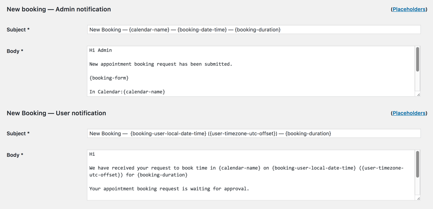433x209 pixels.
Task: Focus the User notification Subject field
Action: coord(254,133)
